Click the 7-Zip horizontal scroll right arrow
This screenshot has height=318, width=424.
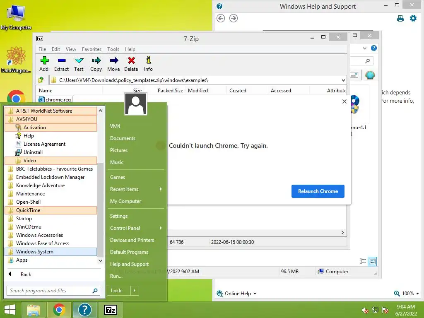tap(343, 233)
